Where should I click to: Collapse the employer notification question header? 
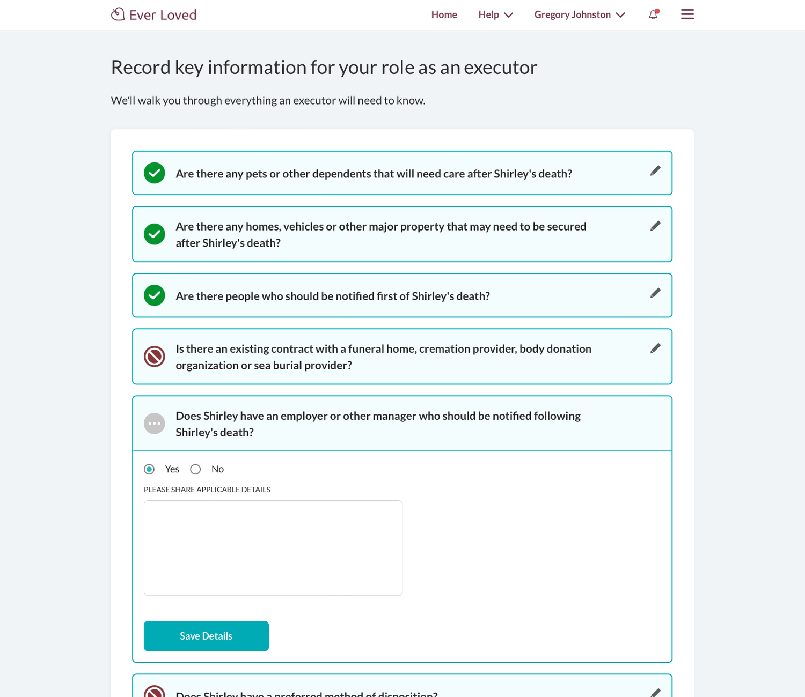pos(378,424)
